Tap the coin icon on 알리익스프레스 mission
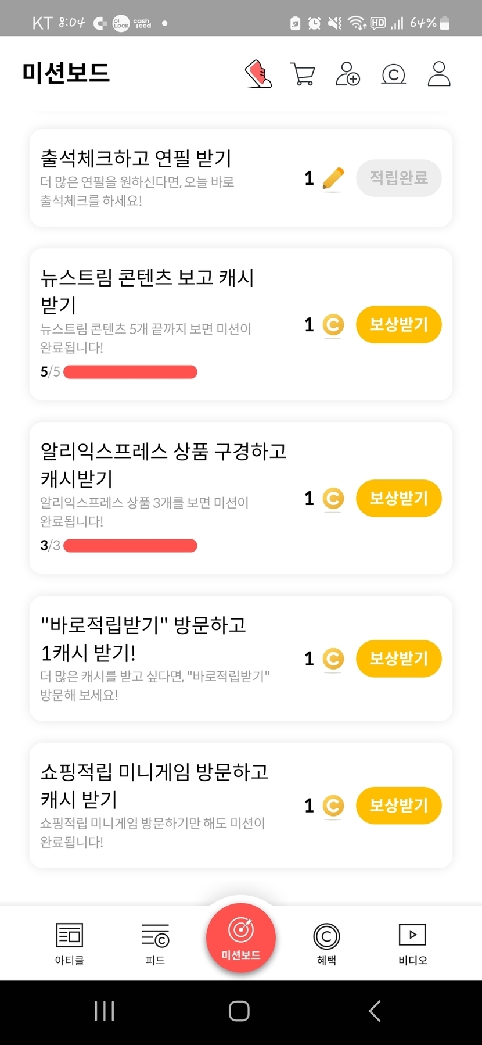 pyautogui.click(x=333, y=499)
